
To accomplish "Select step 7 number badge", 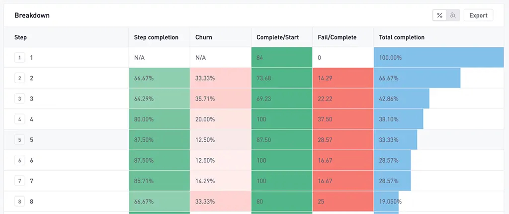I will [20, 181].
